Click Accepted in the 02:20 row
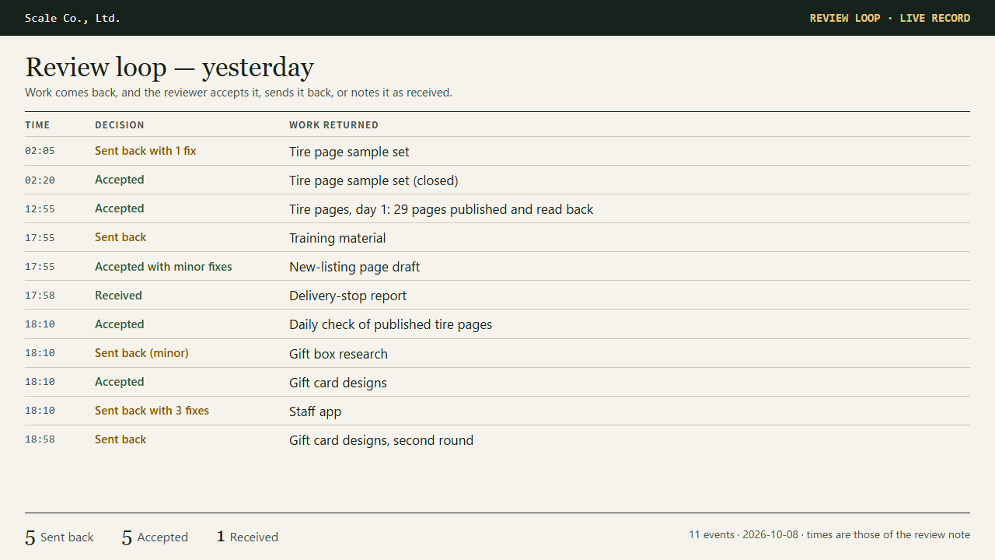 pyautogui.click(x=120, y=180)
